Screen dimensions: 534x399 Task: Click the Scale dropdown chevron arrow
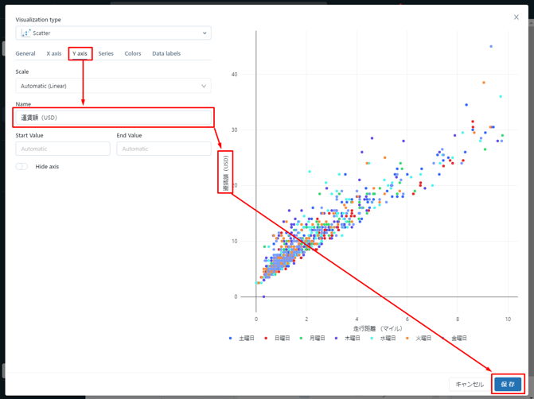click(204, 86)
